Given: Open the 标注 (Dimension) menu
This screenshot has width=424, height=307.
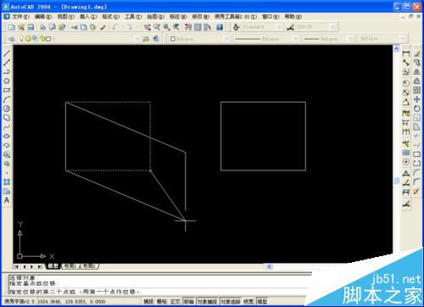Looking at the screenshot, I should coord(178,17).
